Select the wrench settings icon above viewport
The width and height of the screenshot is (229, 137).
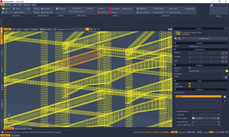pyautogui.click(x=91, y=29)
